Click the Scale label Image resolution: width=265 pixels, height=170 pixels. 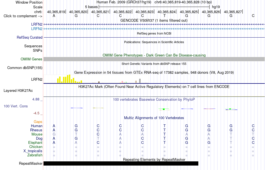coord(38,7)
